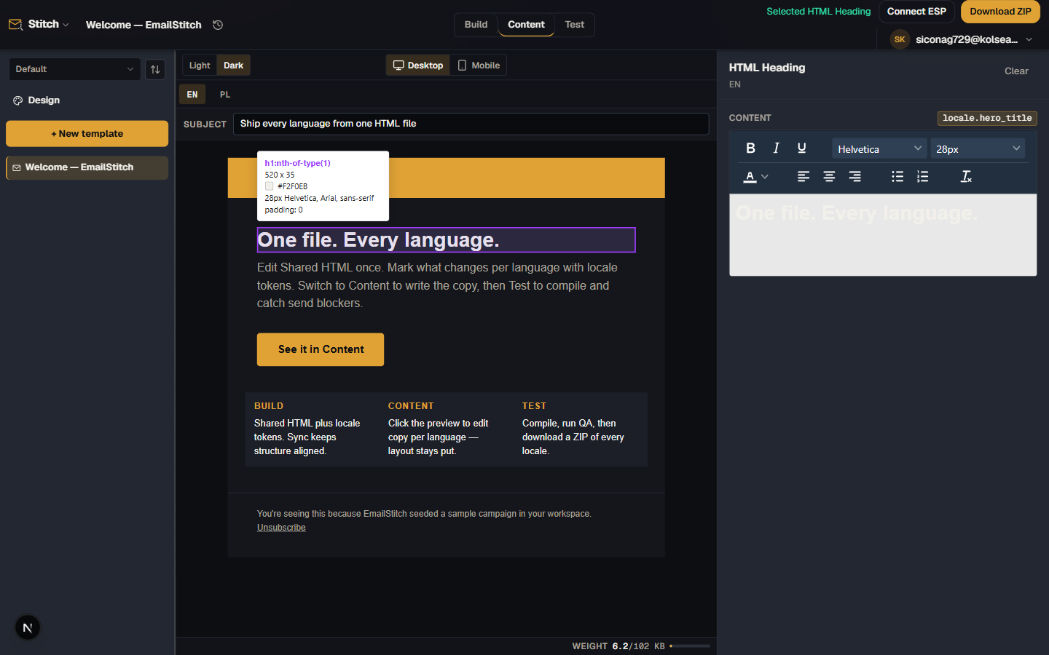This screenshot has width=1049, height=655.
Task: Click the locale.hero_title token badge
Action: point(987,119)
